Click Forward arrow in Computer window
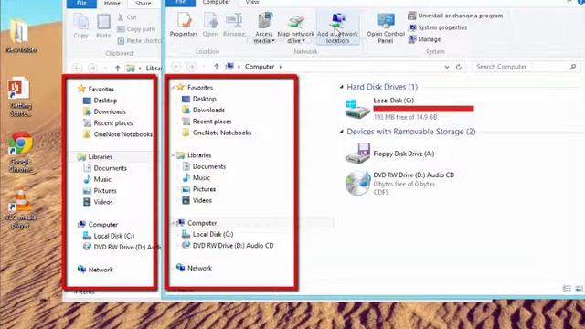The width and height of the screenshot is (585, 329). click(192, 67)
